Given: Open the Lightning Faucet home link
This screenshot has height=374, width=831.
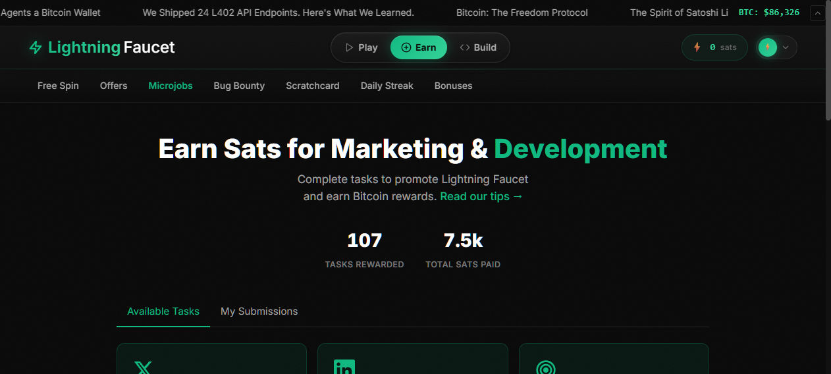Looking at the screenshot, I should coord(102,47).
